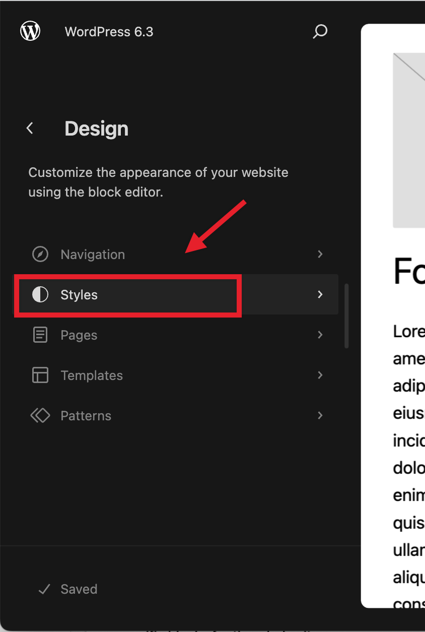Go back using the left-pointing chevron
This screenshot has width=425, height=632.
click(x=29, y=128)
